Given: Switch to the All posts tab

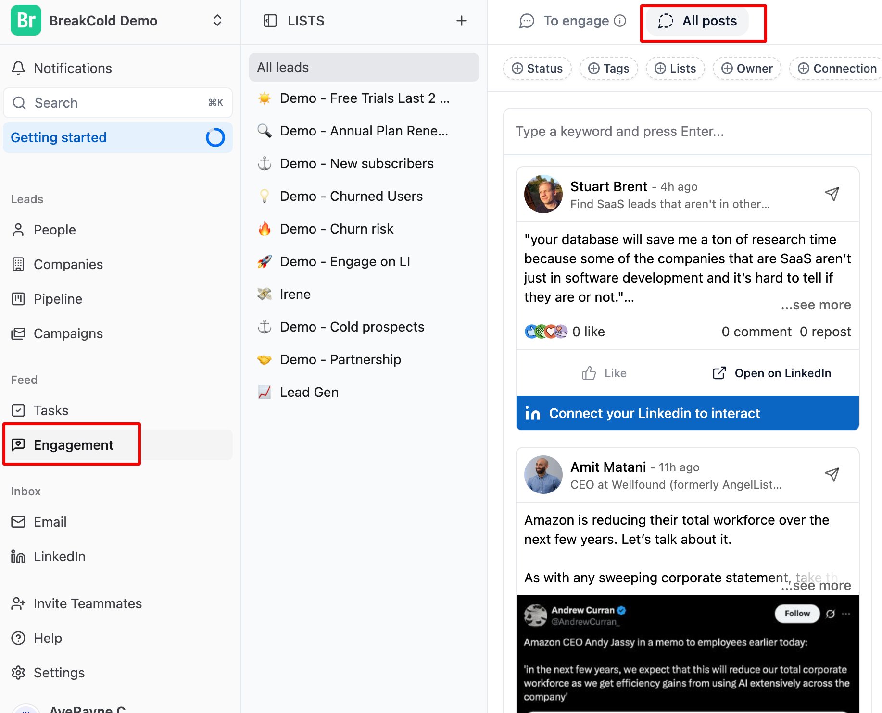Looking at the screenshot, I should (x=697, y=21).
